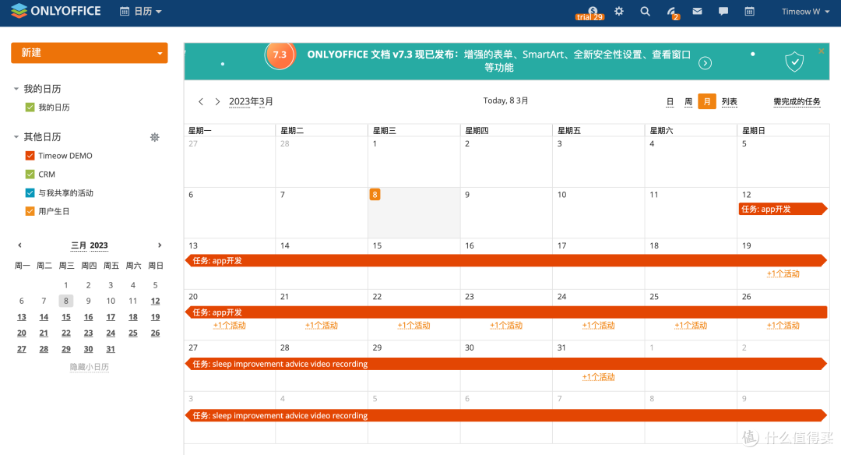Screen dimensions: 841x455
Task: Switch to 月 month view
Action: (707, 101)
